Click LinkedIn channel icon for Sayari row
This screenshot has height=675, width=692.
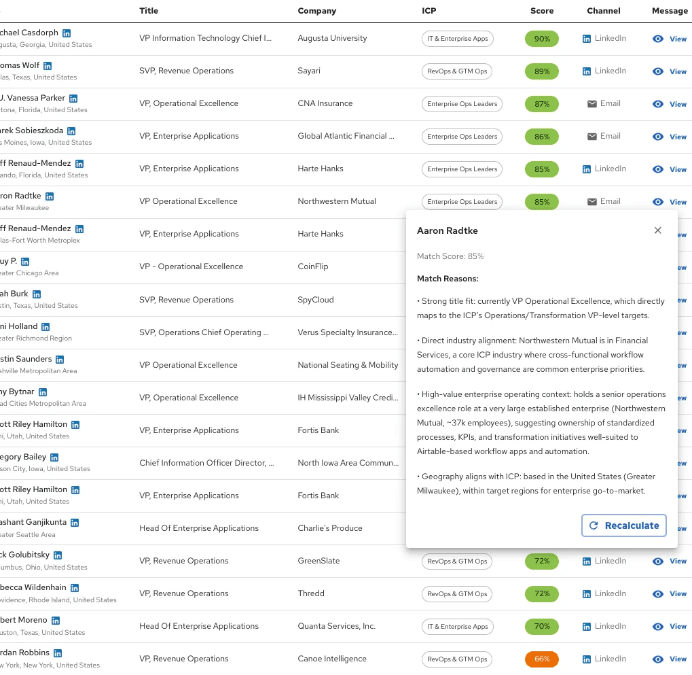coord(587,71)
